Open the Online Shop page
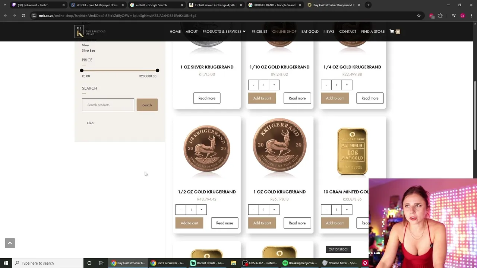Screen dimensions: 477x268 click(284, 32)
